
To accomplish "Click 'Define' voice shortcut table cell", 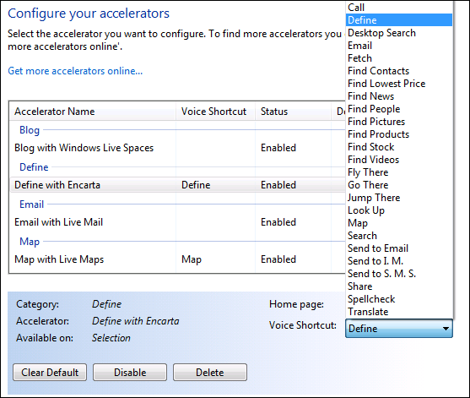I will (x=196, y=185).
